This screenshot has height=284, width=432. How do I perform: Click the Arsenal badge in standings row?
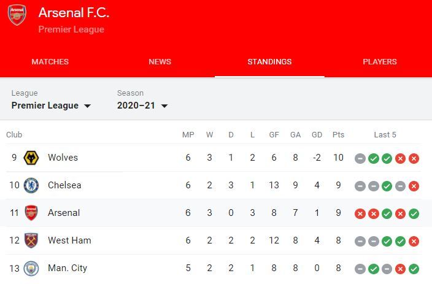pyautogui.click(x=31, y=213)
